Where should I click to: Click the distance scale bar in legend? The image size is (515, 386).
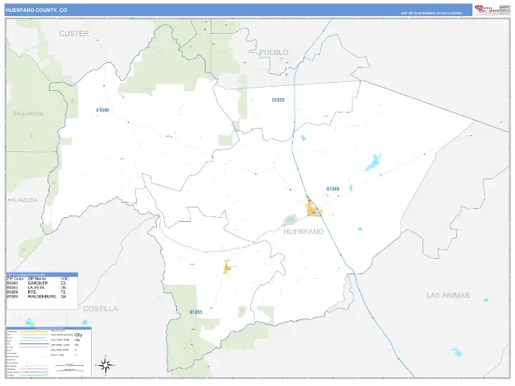tap(70, 368)
